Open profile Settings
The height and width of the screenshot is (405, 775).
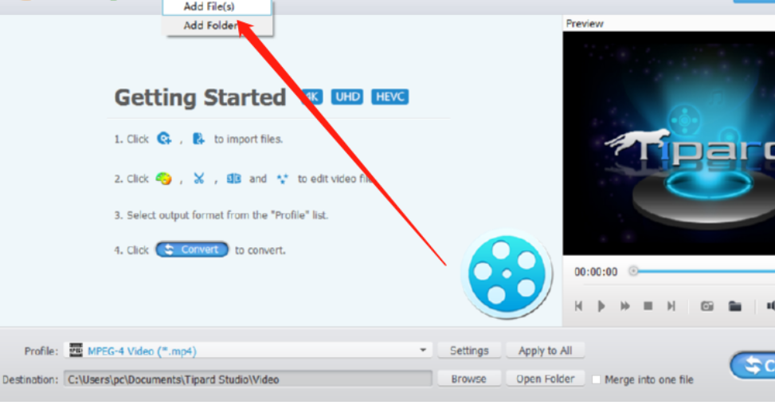[469, 350]
